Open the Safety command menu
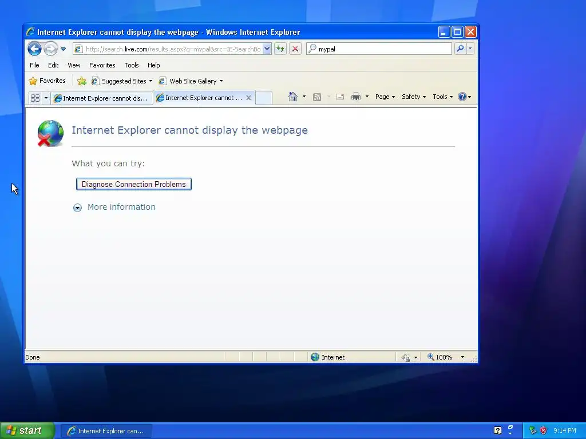The width and height of the screenshot is (586, 439). pyautogui.click(x=414, y=97)
